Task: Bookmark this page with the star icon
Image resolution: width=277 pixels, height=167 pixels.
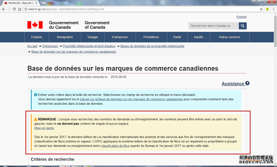Action: click(x=261, y=9)
